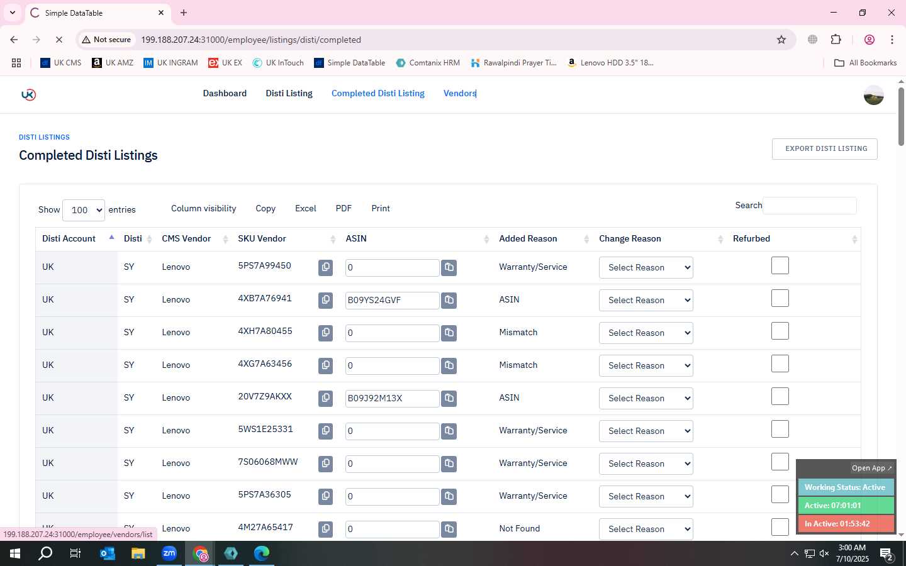Click ASIN paste icon in 5PS7A99450 row

[x=449, y=267]
